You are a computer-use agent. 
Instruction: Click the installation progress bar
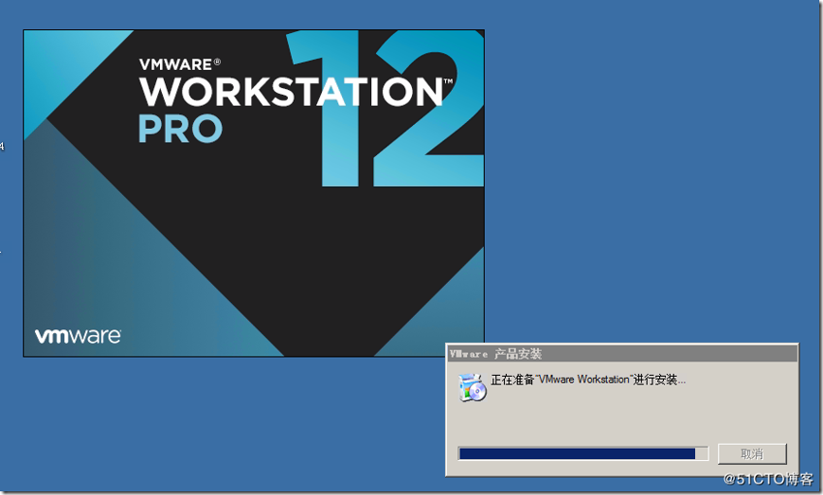tap(583, 453)
